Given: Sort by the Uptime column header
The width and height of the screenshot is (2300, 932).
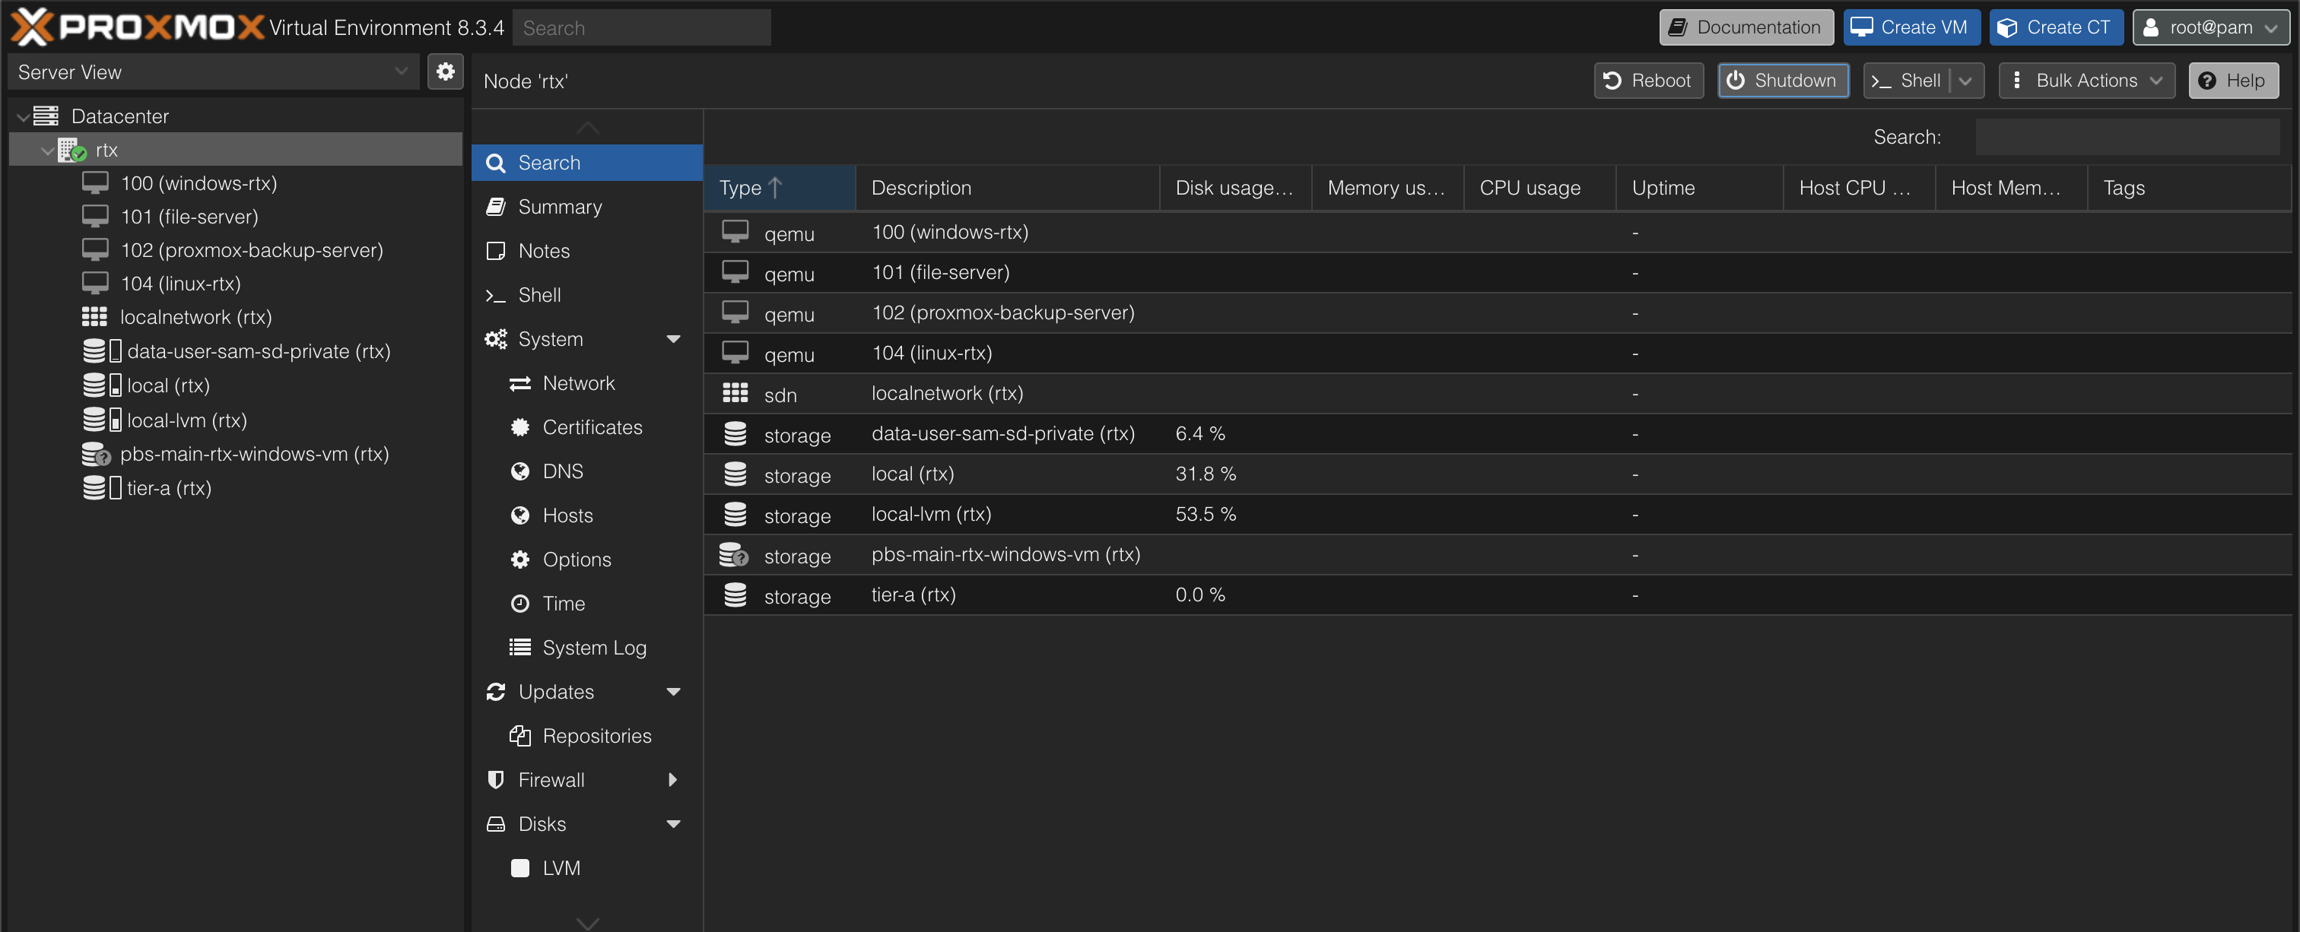Looking at the screenshot, I should (x=1699, y=188).
